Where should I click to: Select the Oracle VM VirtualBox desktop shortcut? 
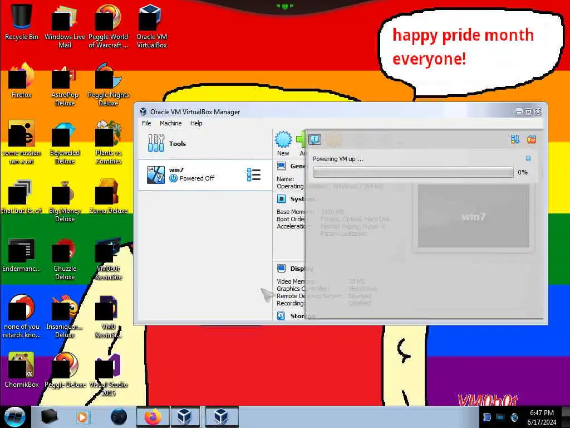(151, 26)
